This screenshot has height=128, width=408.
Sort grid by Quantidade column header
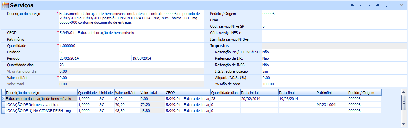(88, 92)
